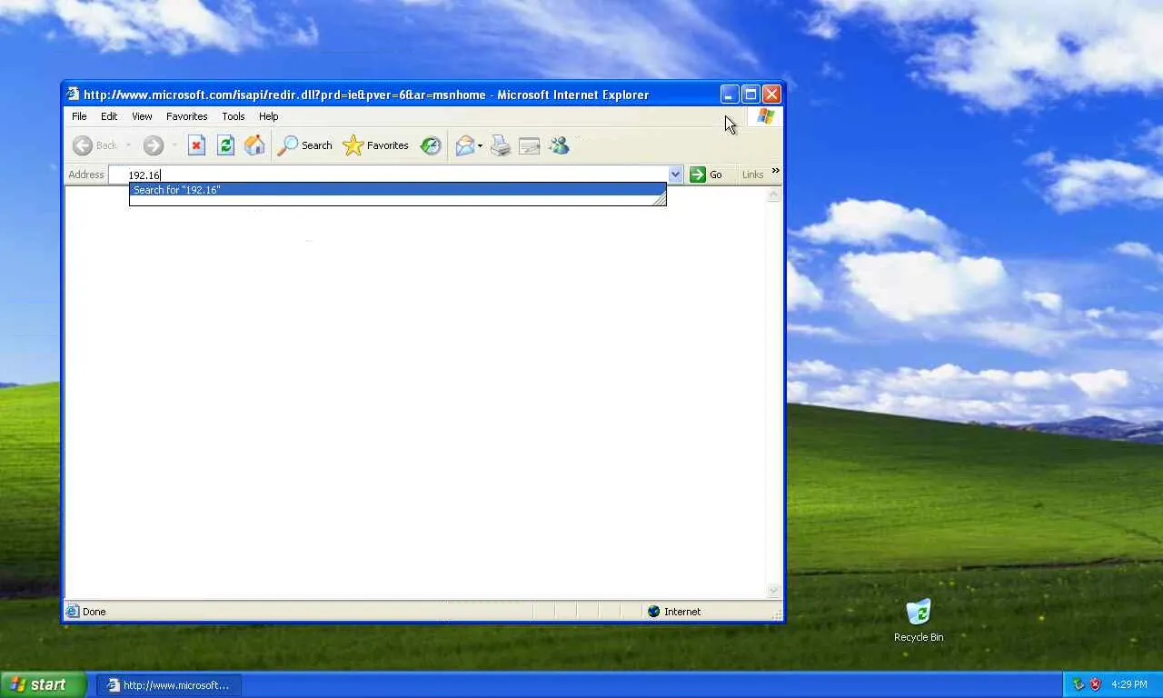Open the Favorites pane from the toolbar
Image resolution: width=1163 pixels, height=698 pixels.
[376, 145]
